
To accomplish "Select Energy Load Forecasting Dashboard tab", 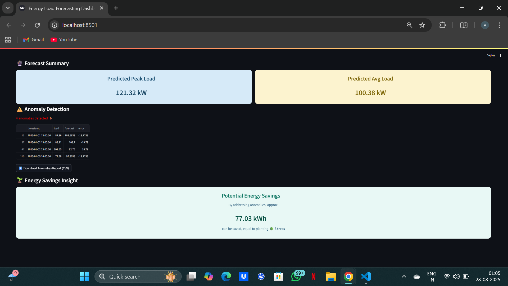I will pos(61,8).
